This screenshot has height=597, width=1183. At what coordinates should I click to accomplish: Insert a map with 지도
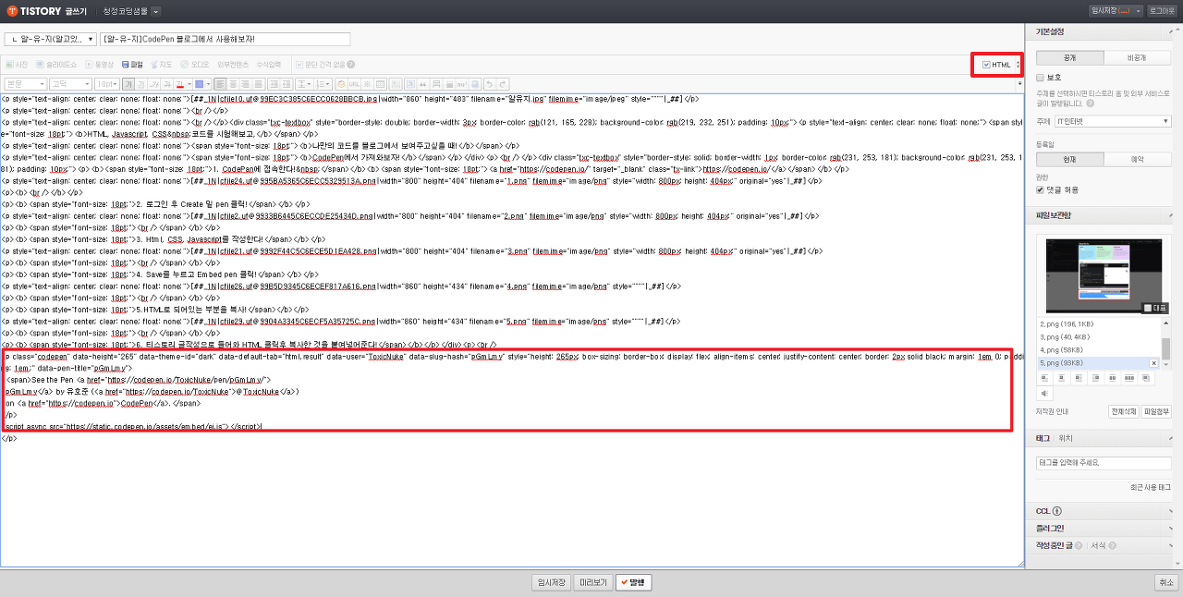point(161,65)
